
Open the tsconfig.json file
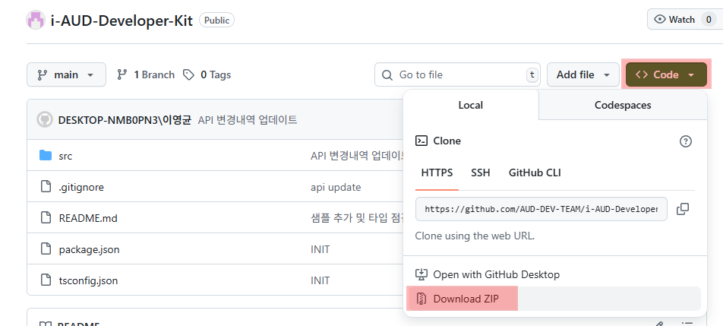tap(88, 280)
